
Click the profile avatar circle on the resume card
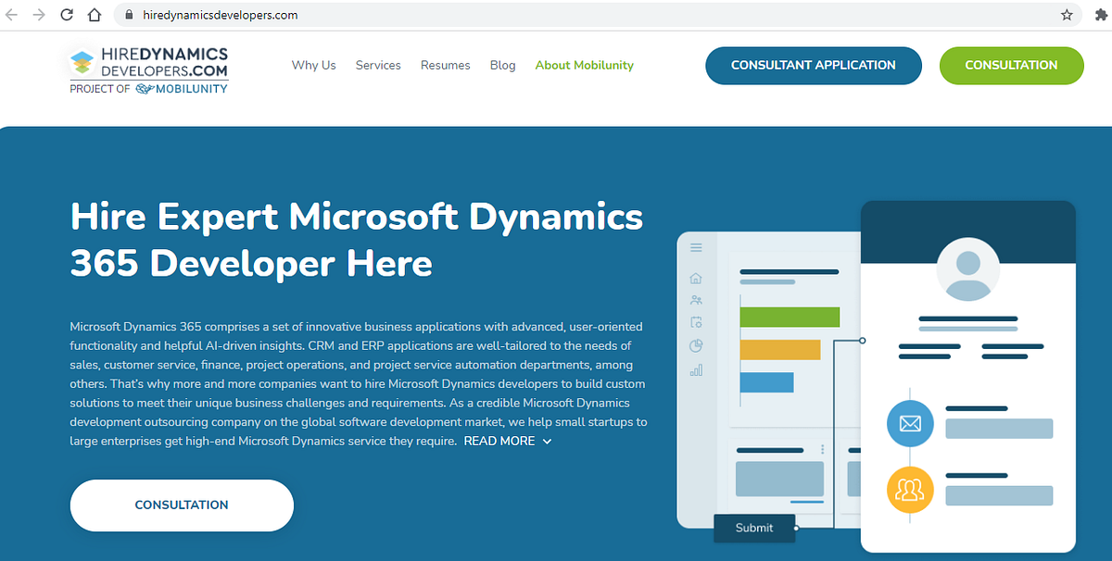pyautogui.click(x=967, y=269)
